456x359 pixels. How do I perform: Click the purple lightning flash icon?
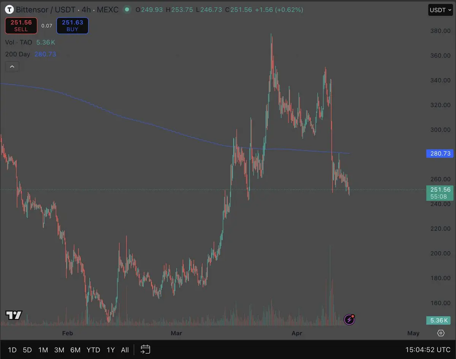tap(349, 320)
